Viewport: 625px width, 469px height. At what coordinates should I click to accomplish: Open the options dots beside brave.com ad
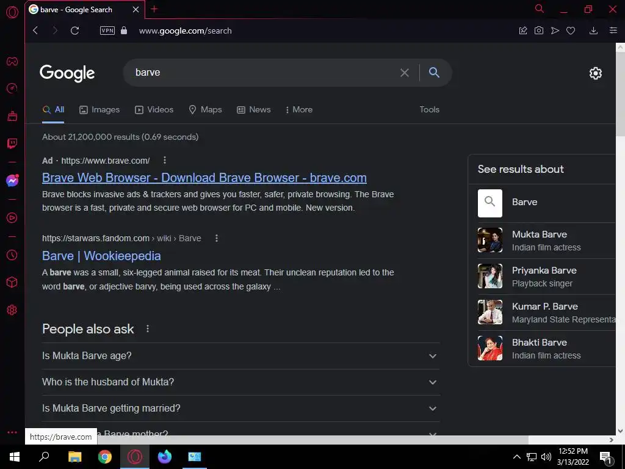[x=165, y=161]
